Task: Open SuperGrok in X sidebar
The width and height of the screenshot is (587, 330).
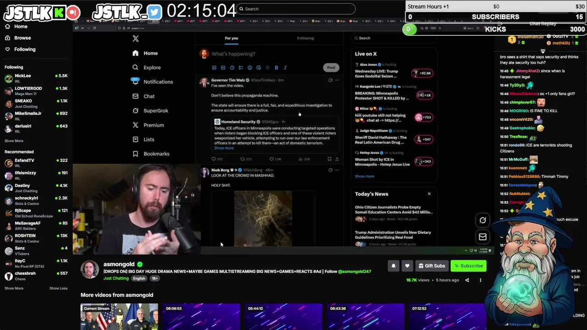Action: click(x=150, y=110)
